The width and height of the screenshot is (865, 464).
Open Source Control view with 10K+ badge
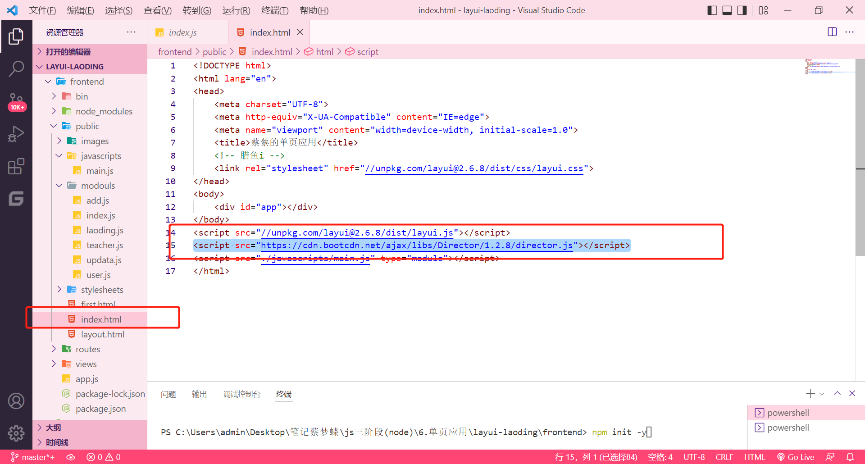(x=16, y=102)
